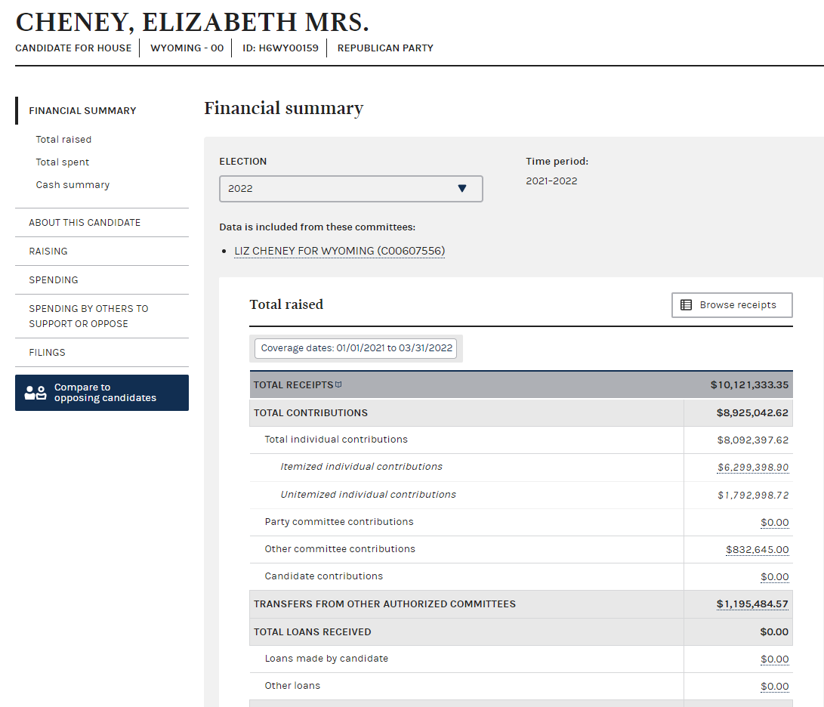Jump to the Total raised section link
Image resolution: width=824 pixels, height=707 pixels.
click(x=63, y=139)
